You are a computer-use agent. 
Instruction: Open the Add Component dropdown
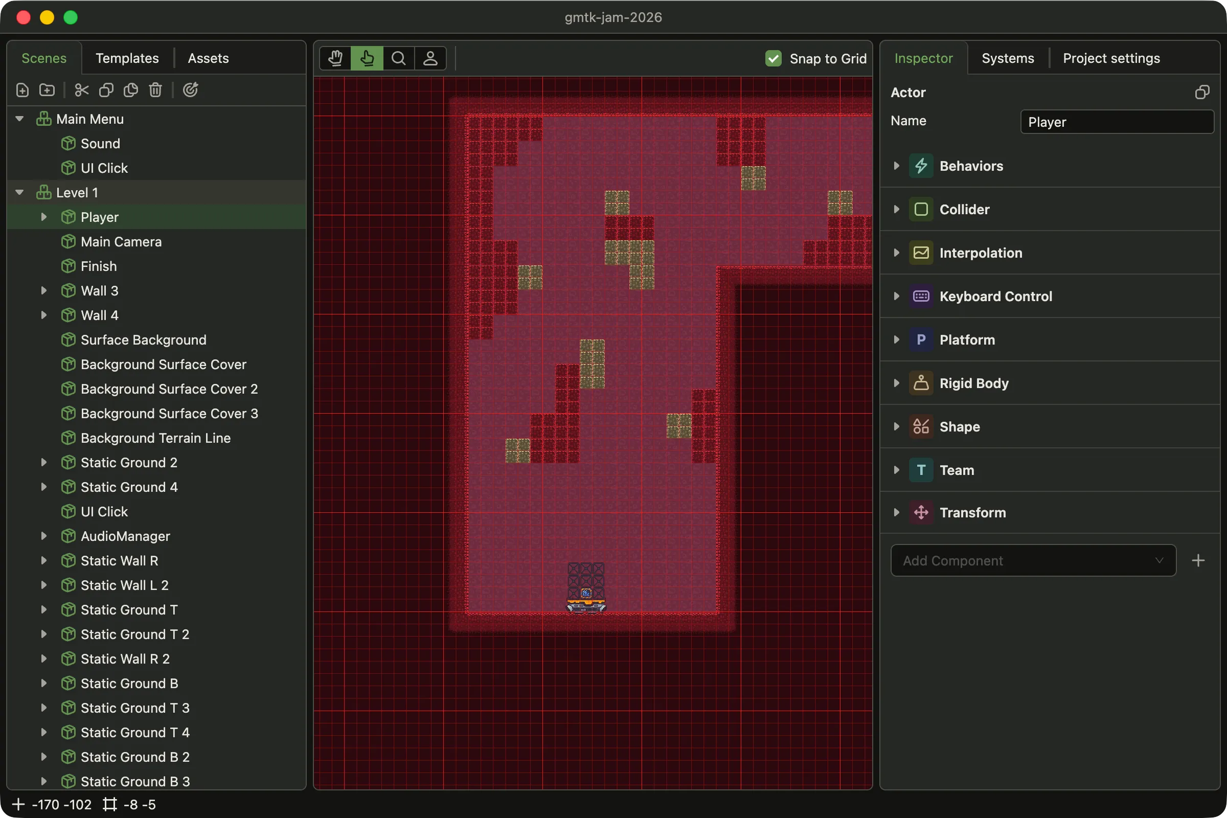[x=1033, y=561]
